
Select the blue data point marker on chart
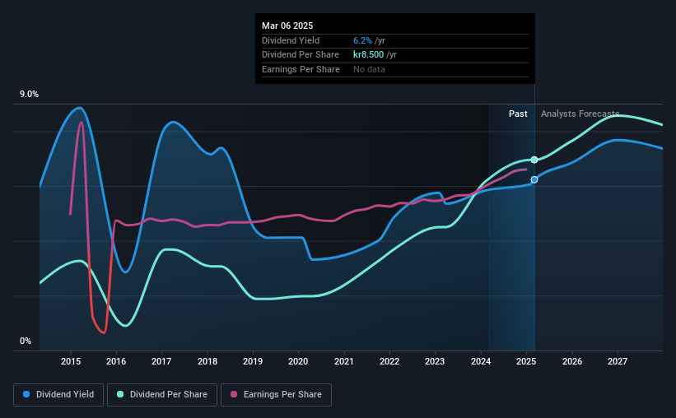click(534, 179)
